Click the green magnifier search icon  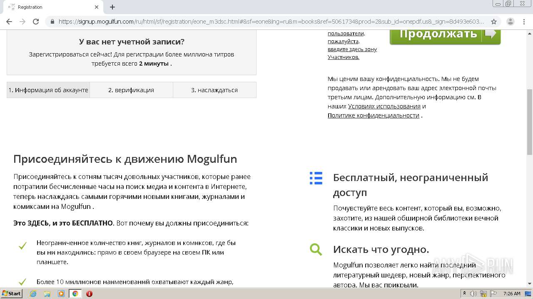click(x=316, y=250)
